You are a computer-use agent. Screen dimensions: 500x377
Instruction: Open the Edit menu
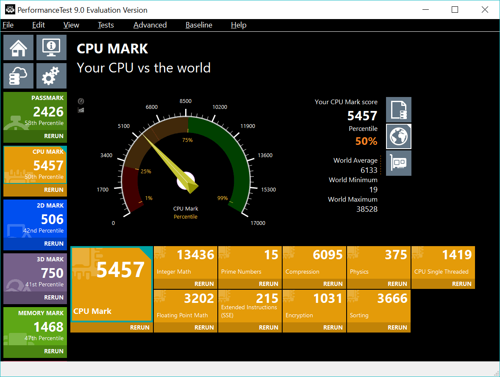click(x=38, y=25)
